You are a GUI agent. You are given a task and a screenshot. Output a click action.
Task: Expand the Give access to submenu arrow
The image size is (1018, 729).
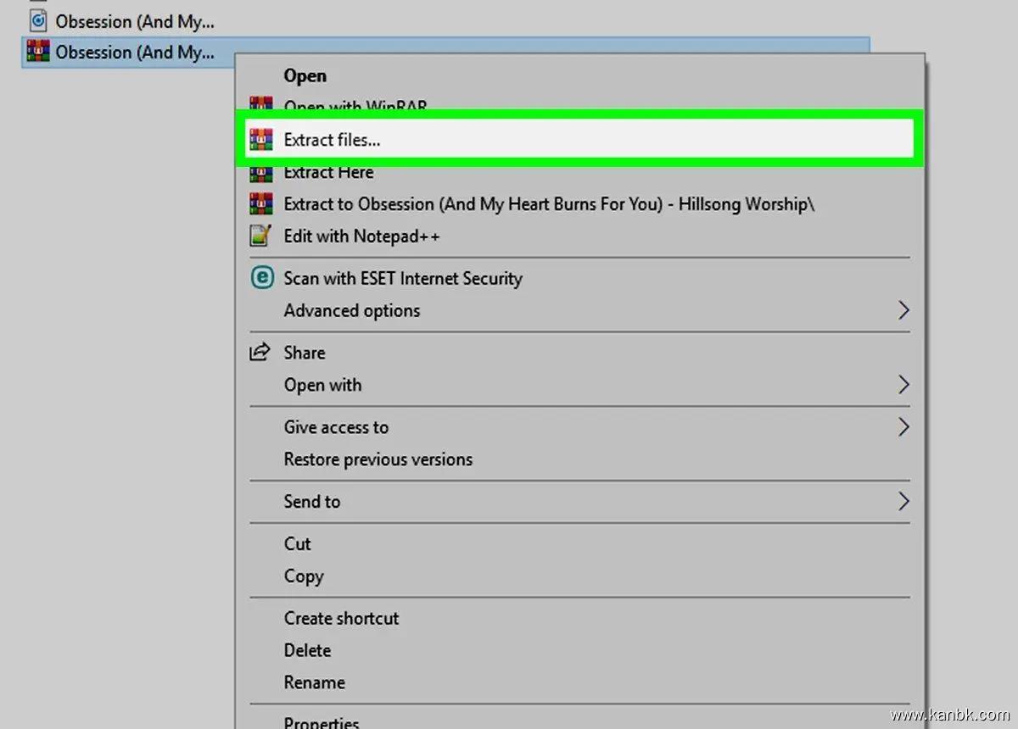pos(903,427)
